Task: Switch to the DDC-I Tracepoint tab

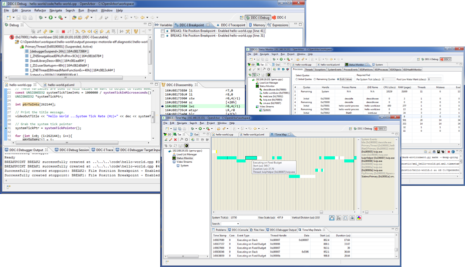Action: (x=231, y=25)
